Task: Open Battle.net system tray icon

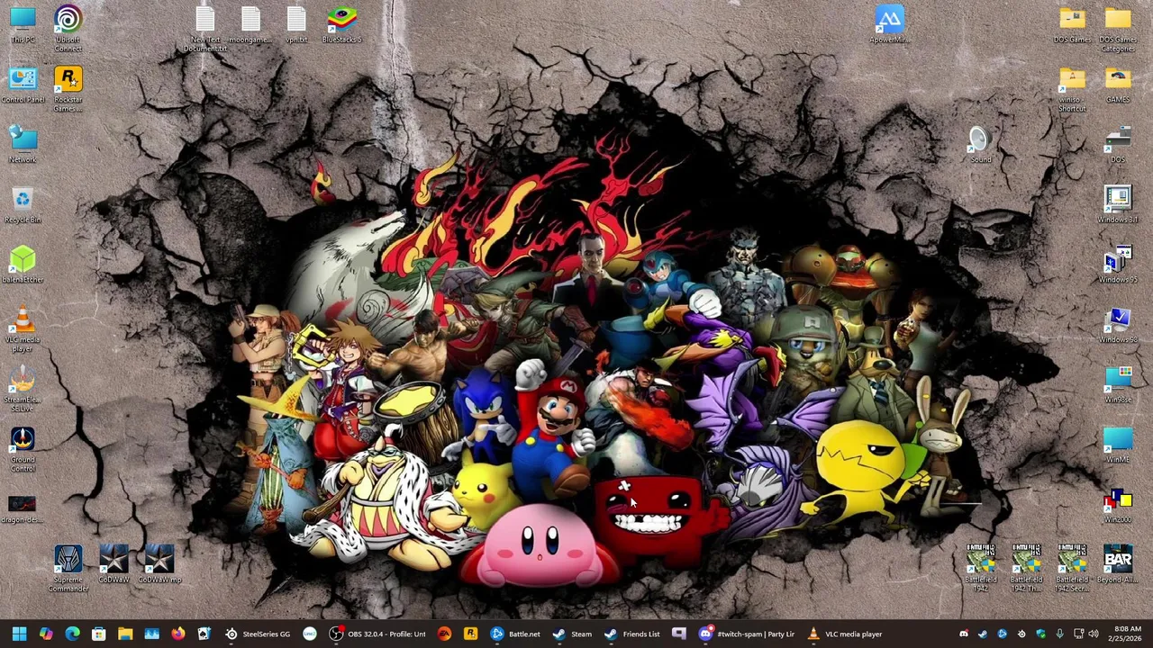Action: [x=1002, y=634]
